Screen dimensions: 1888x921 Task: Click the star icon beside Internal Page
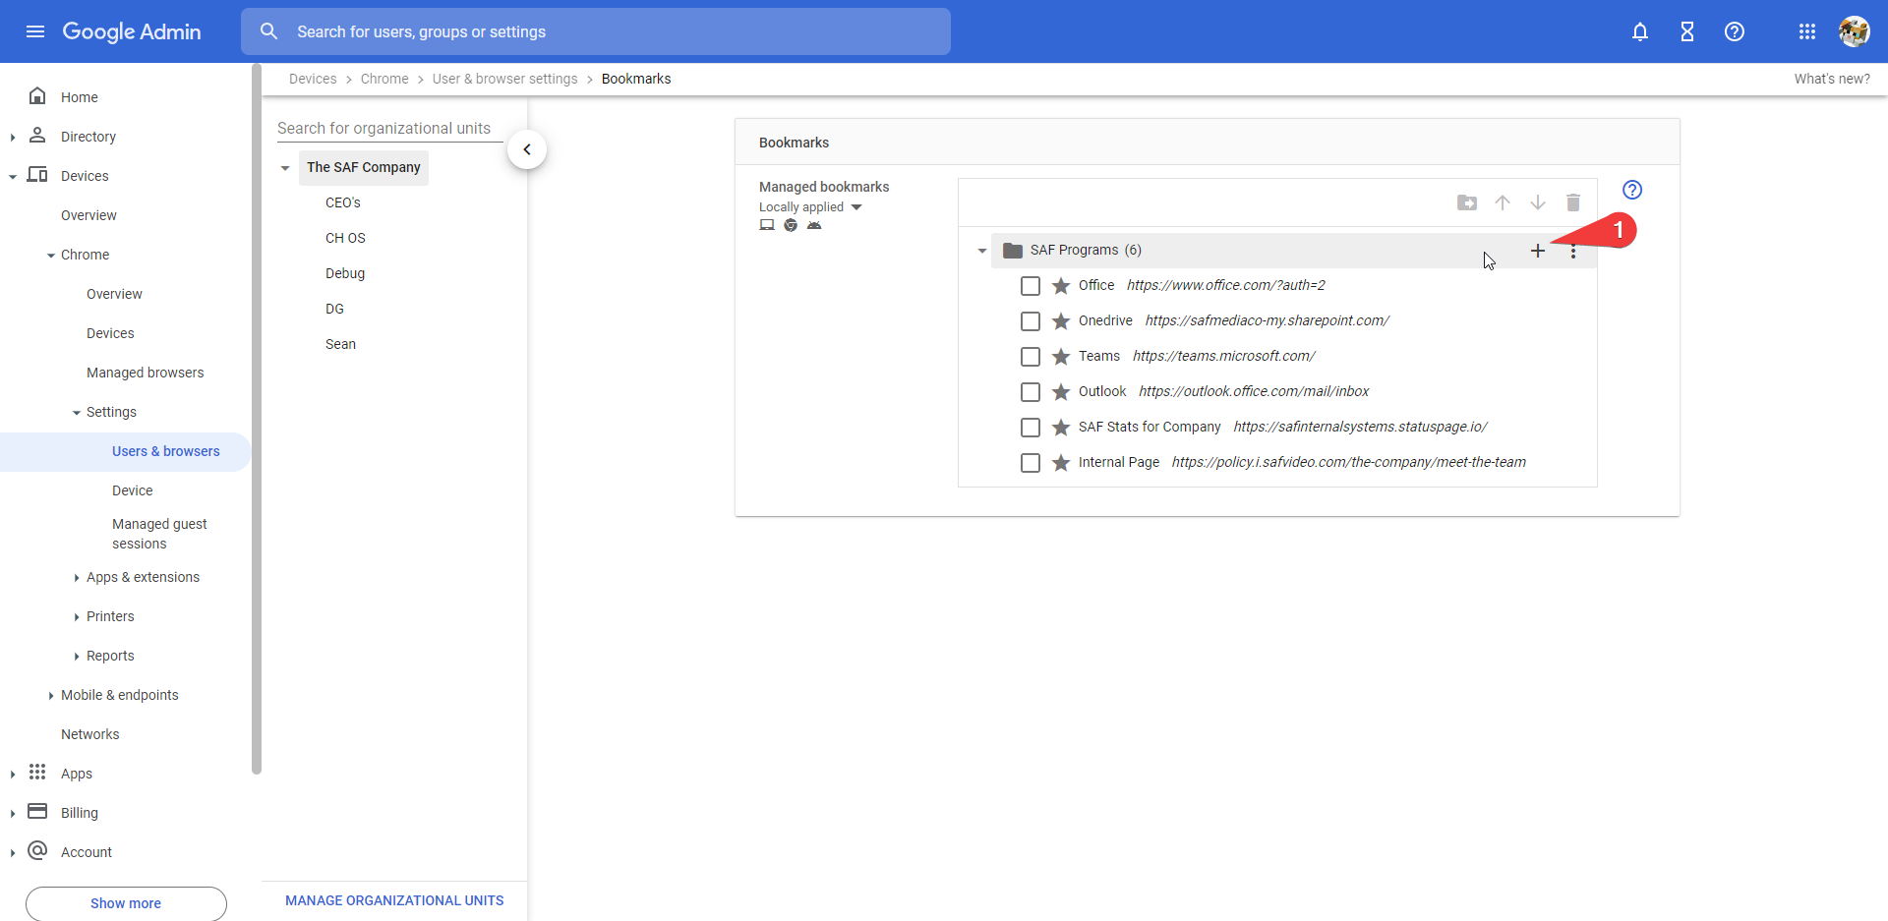(1061, 463)
